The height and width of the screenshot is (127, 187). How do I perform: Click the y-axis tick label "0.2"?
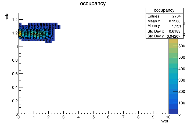15,101
